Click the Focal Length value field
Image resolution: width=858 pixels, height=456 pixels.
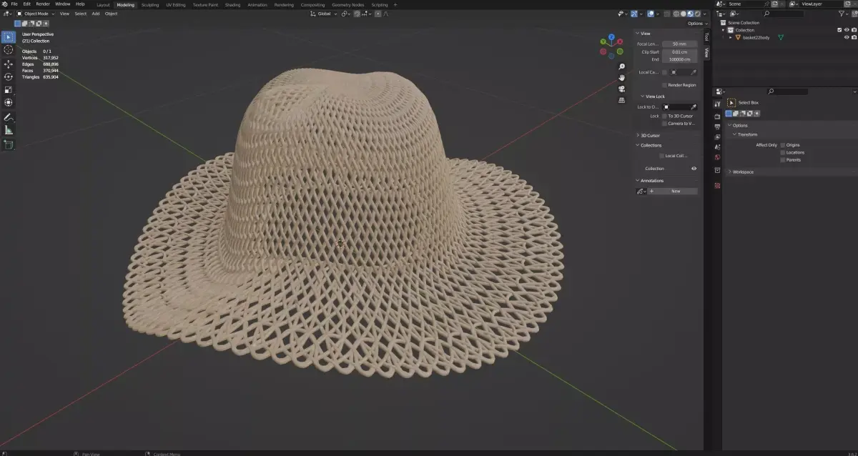[679, 44]
